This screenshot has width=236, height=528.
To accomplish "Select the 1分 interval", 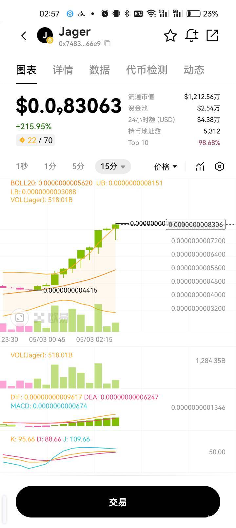I will point(50,166).
